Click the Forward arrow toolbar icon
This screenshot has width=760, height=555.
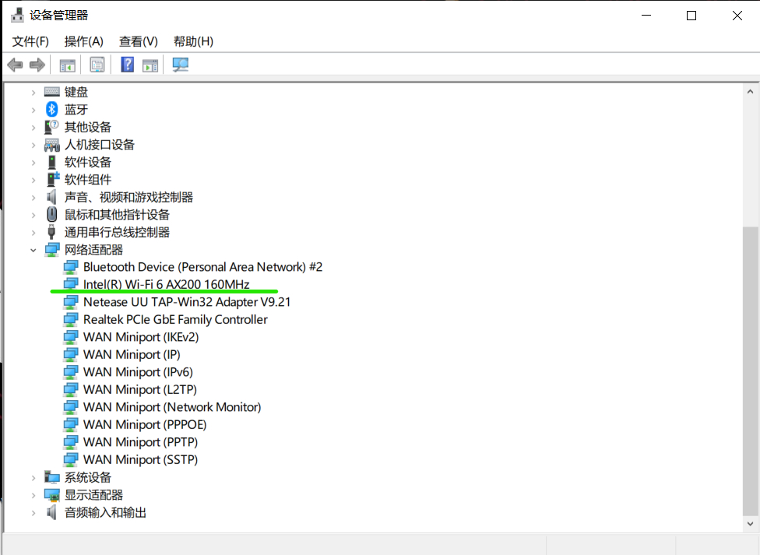pos(37,65)
